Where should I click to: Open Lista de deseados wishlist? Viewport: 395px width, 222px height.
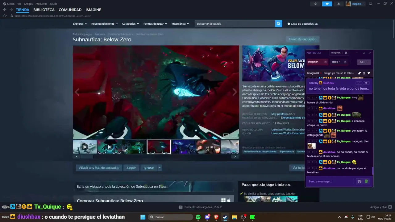[x=303, y=24]
